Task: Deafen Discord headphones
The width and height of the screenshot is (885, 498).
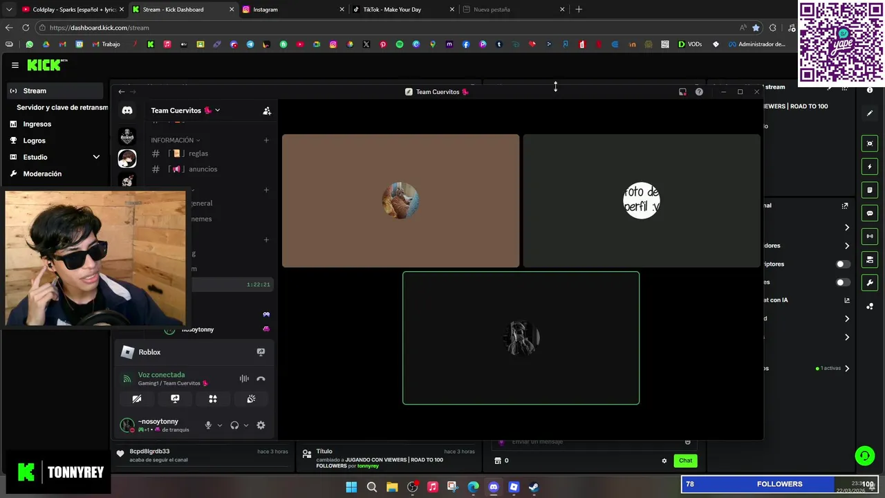Action: point(234,425)
